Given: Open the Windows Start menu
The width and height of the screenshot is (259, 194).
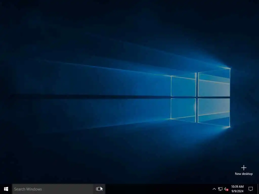Looking at the screenshot, I should (x=6, y=189).
